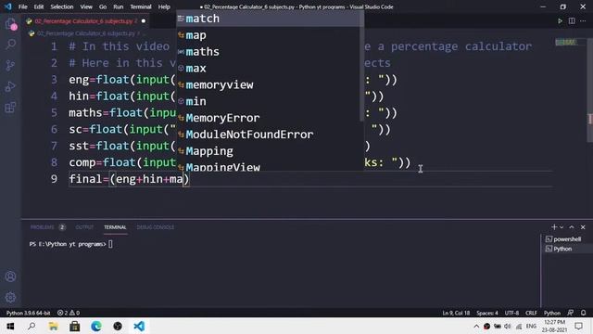
Task: Click the breadcrumb file name path
Action: click(x=86, y=33)
